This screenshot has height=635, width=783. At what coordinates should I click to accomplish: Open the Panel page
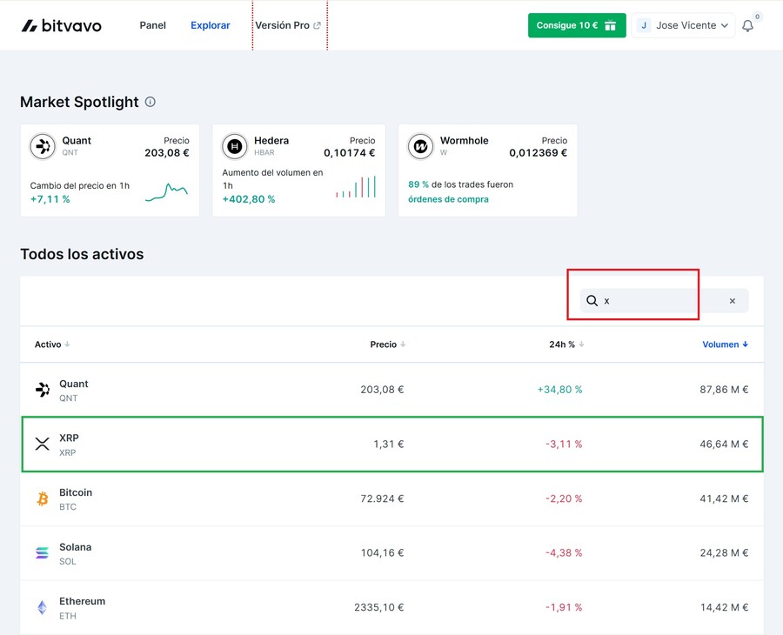point(153,25)
